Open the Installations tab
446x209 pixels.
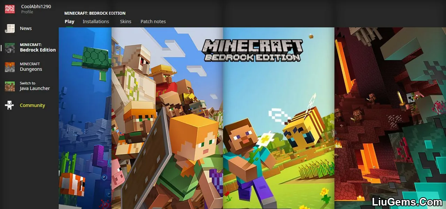(96, 22)
